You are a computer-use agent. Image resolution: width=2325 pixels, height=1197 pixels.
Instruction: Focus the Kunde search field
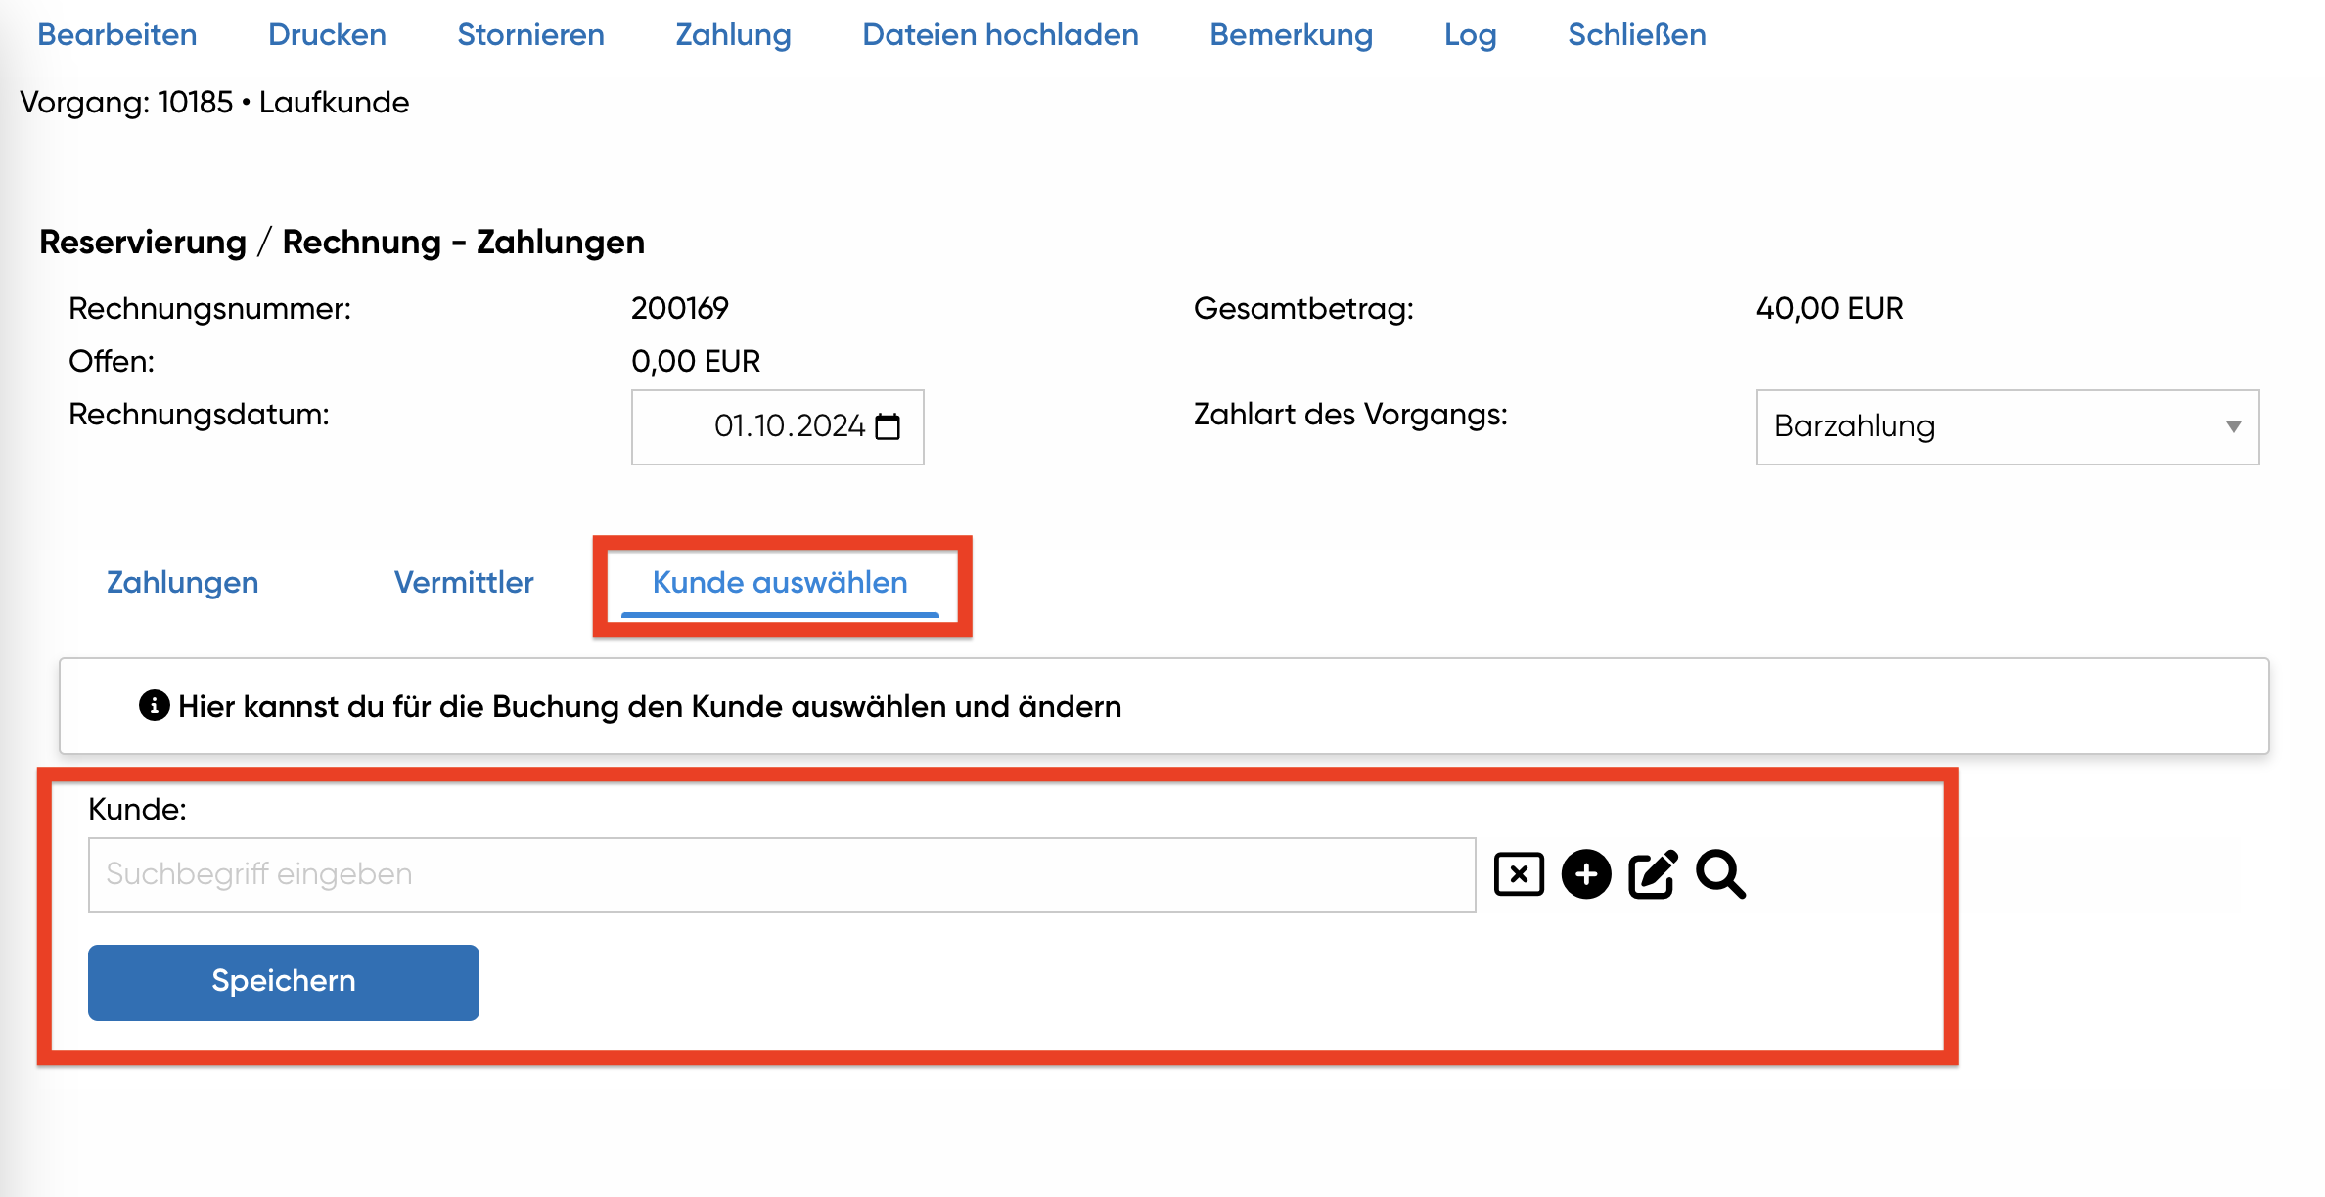782,874
